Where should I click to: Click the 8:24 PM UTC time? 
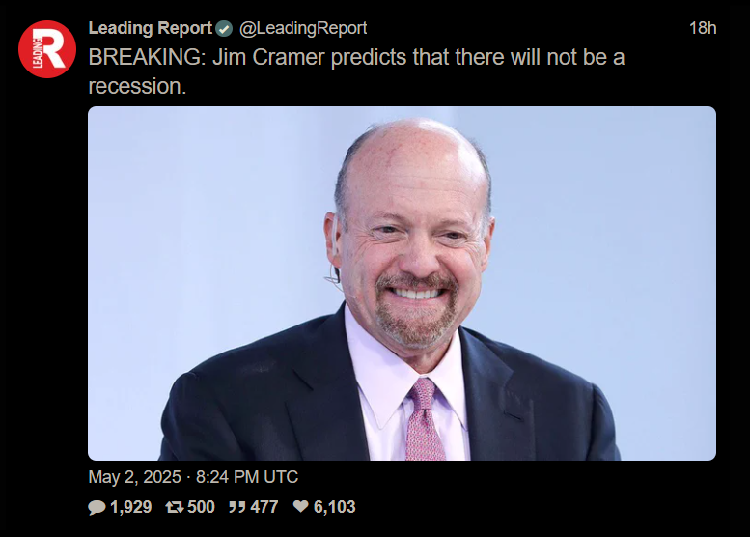(247, 477)
